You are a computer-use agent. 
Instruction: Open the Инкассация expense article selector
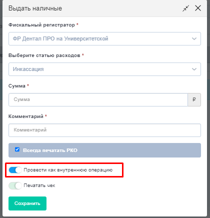[104, 69]
